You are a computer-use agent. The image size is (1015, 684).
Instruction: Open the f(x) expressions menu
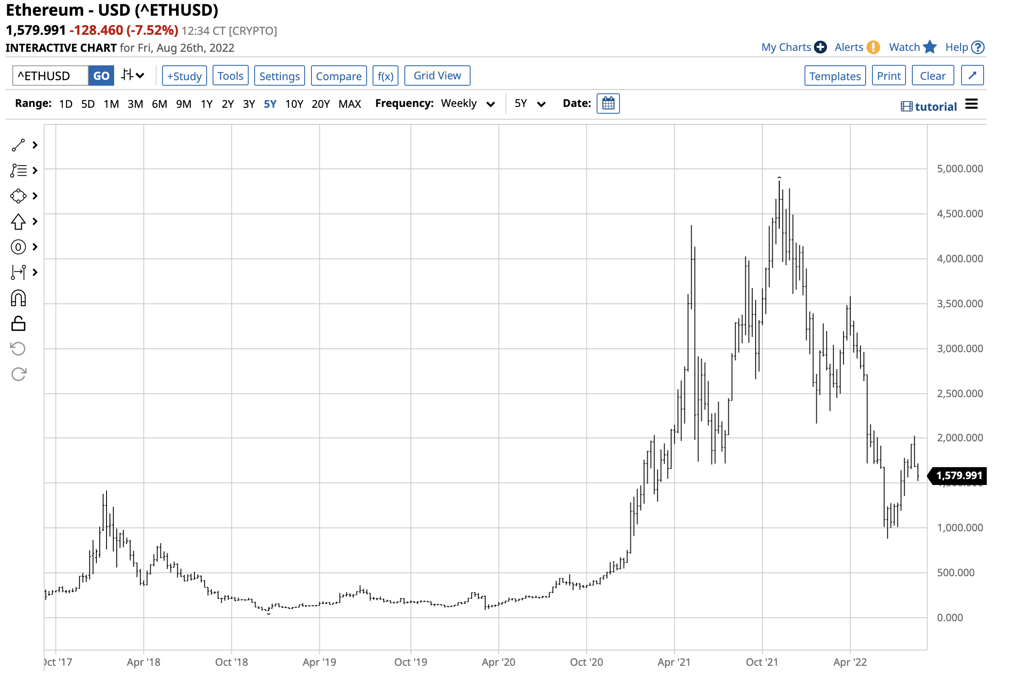tap(386, 76)
